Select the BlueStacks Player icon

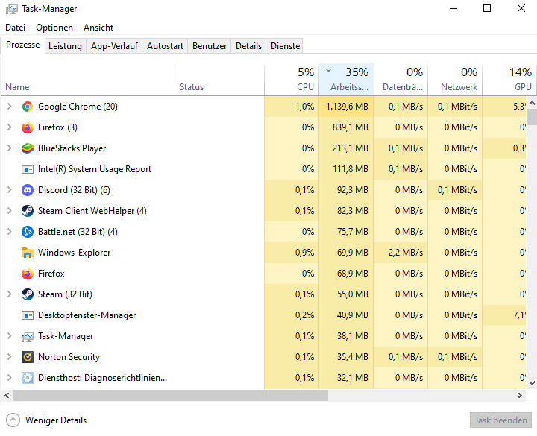[28, 148]
